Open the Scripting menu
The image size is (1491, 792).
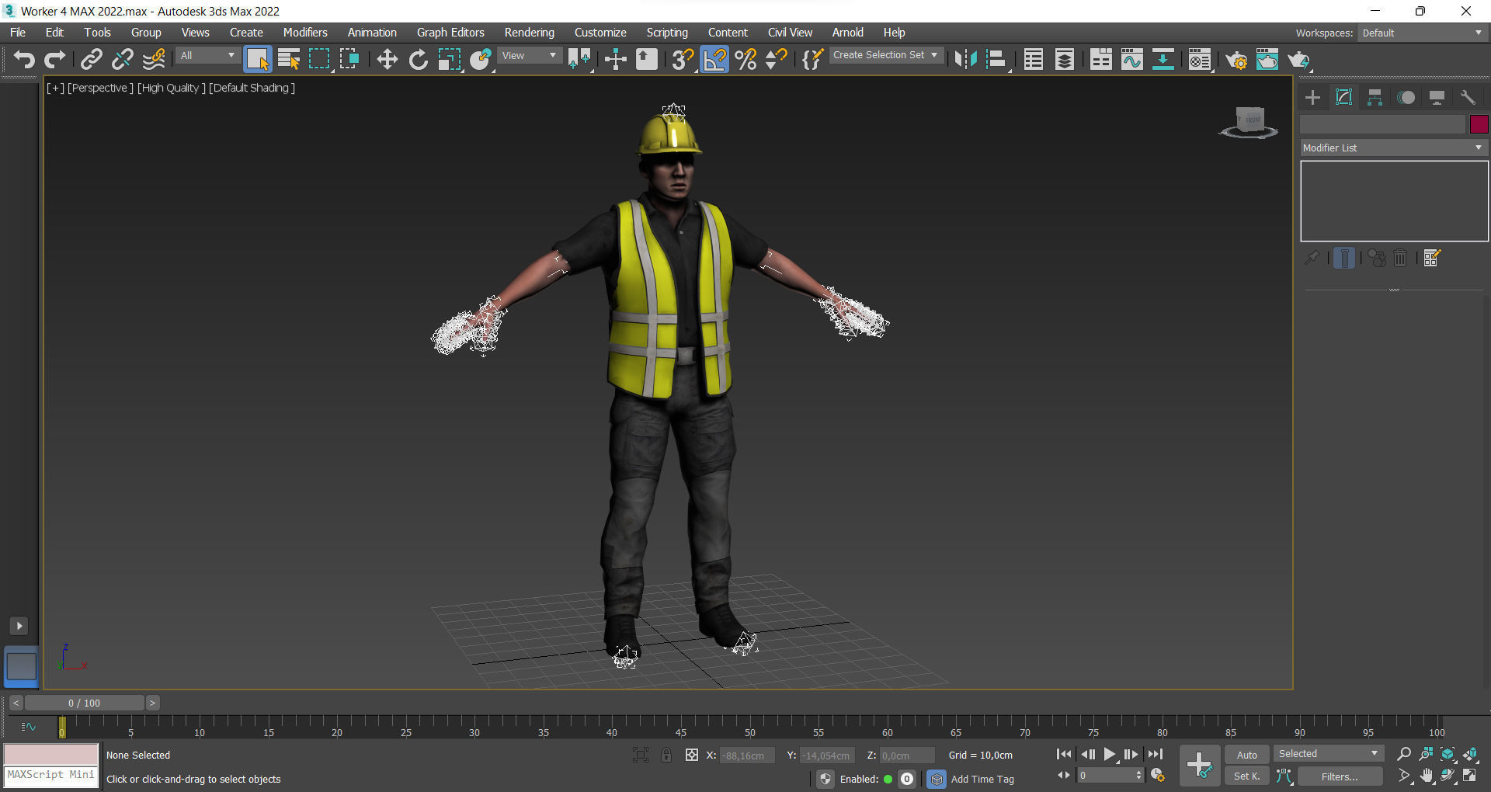(x=667, y=33)
